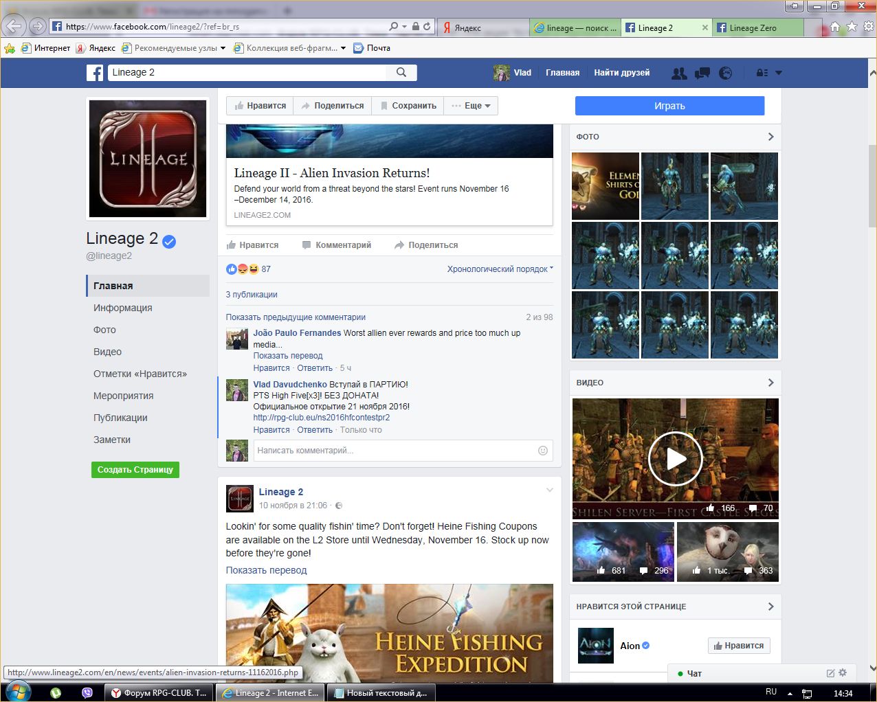Open address bar search dropdown arrow
This screenshot has width=877, height=702.
tap(406, 27)
